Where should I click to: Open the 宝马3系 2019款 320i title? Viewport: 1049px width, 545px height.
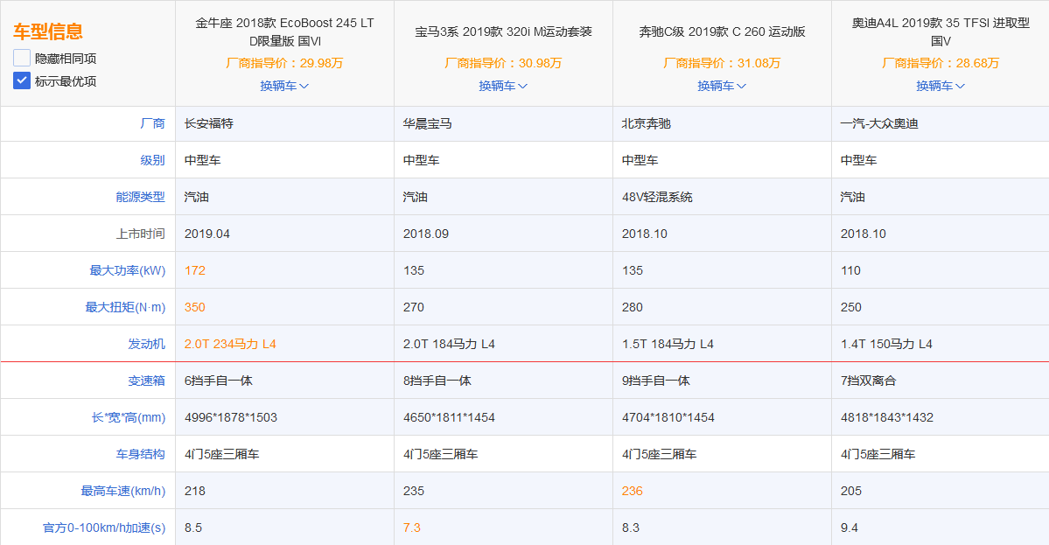pyautogui.click(x=503, y=31)
